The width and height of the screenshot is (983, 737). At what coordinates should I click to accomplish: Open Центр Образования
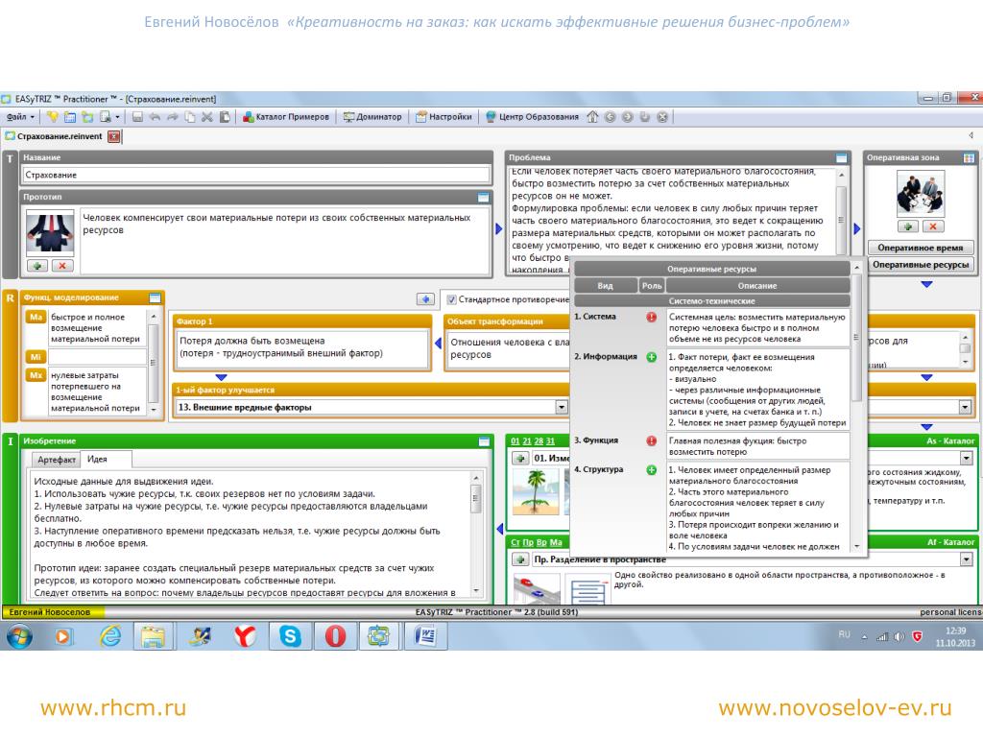(532, 116)
